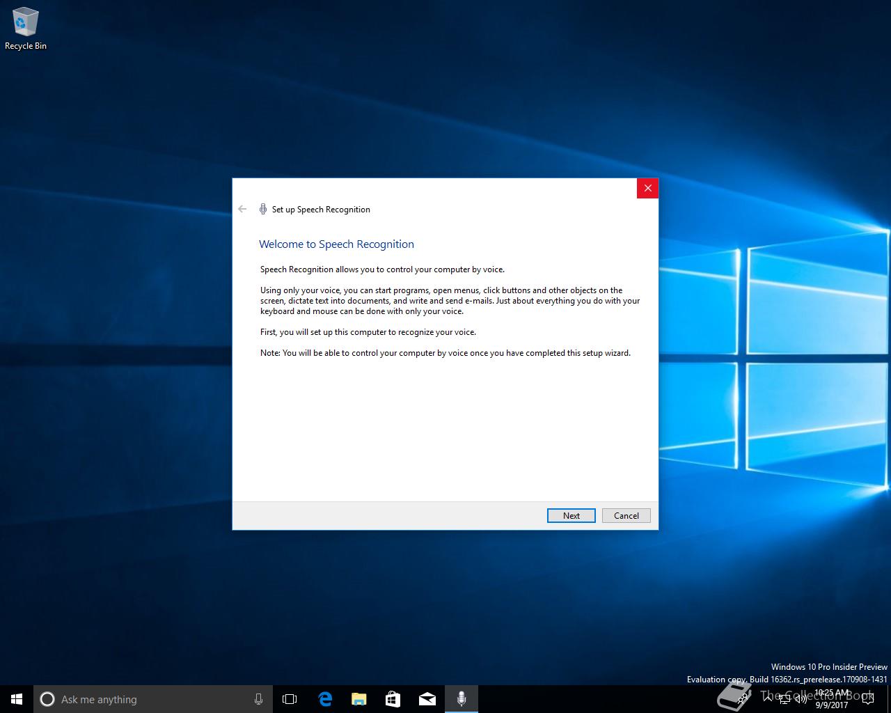Launch Microsoft Edge from the taskbar
The height and width of the screenshot is (713, 891).
point(324,699)
